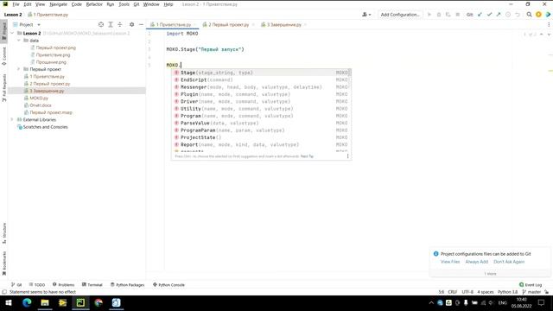This screenshot has width=553, height=311.
Task: Open Commit tool window in left strip
Action: (3, 55)
